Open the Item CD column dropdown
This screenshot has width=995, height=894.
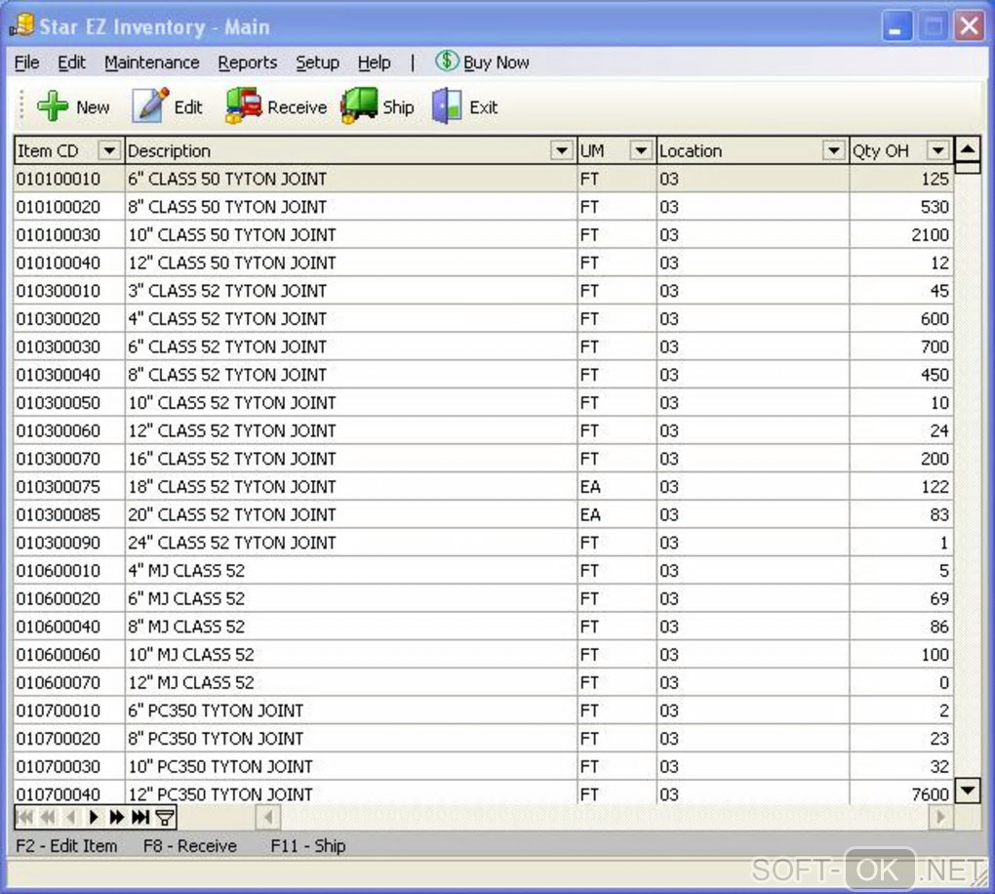[109, 151]
